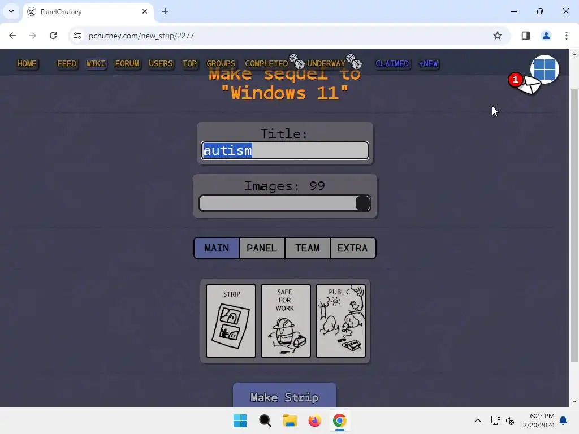Open the TOP page

[x=190, y=63]
